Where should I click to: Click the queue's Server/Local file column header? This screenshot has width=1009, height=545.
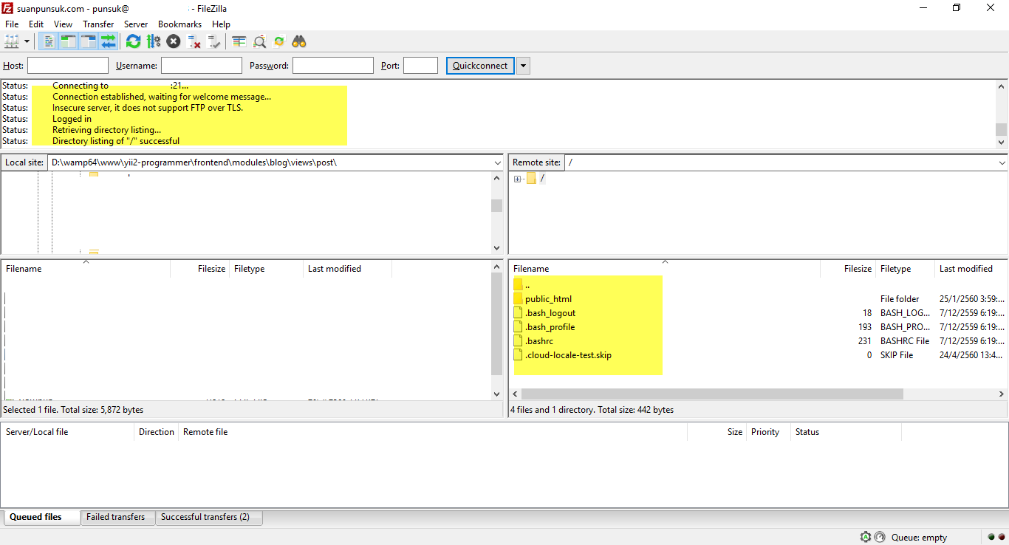[x=68, y=432]
